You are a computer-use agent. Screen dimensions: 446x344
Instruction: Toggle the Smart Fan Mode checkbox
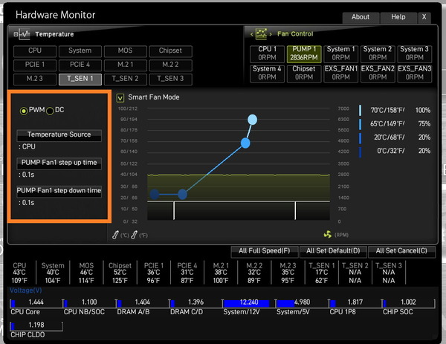pos(120,98)
